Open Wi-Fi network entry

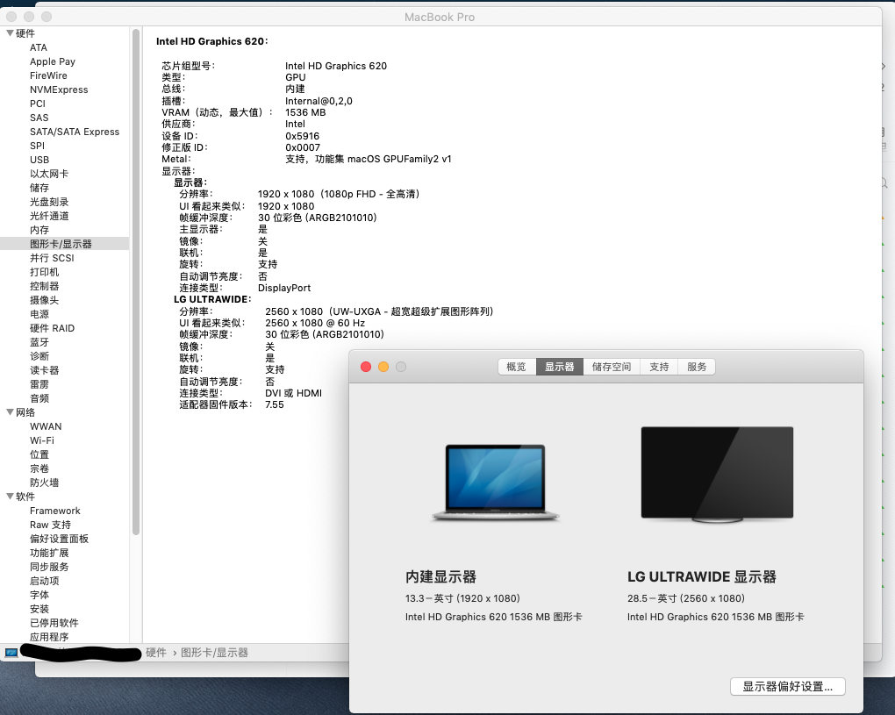pyautogui.click(x=41, y=440)
